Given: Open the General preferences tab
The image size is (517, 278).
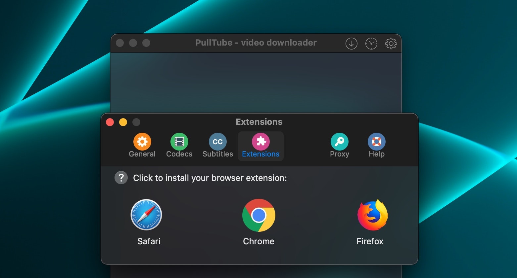Looking at the screenshot, I should [x=142, y=146].
